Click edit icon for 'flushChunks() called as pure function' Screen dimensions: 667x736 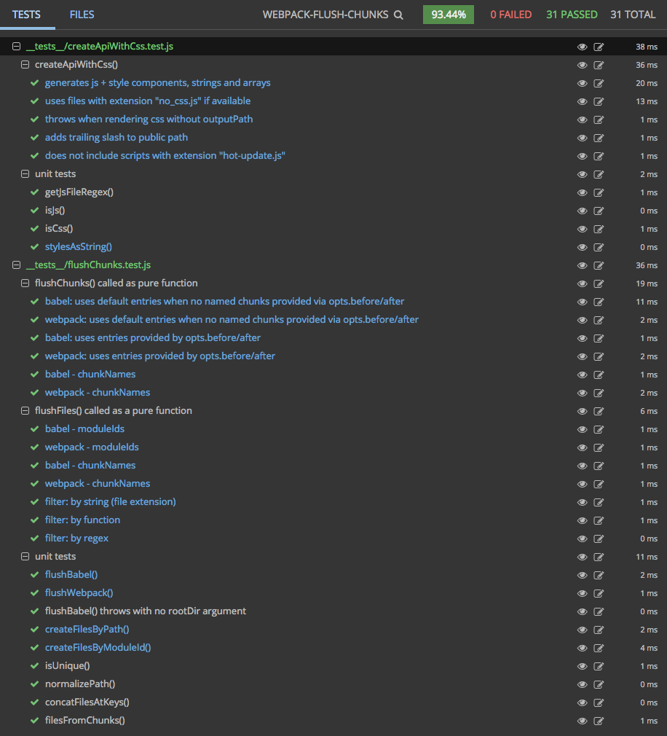click(599, 283)
